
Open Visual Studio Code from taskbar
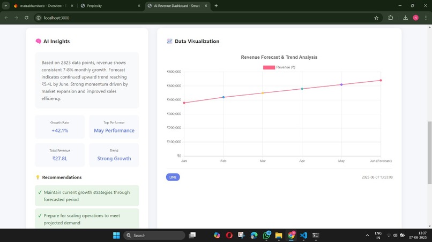point(303,236)
